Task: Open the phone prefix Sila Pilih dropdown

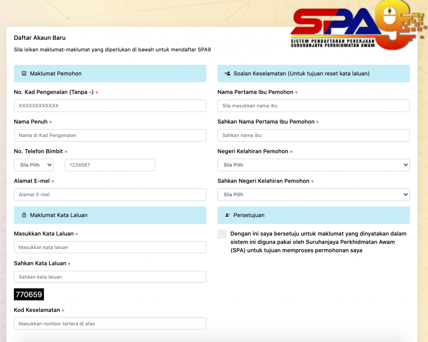Action: click(34, 165)
